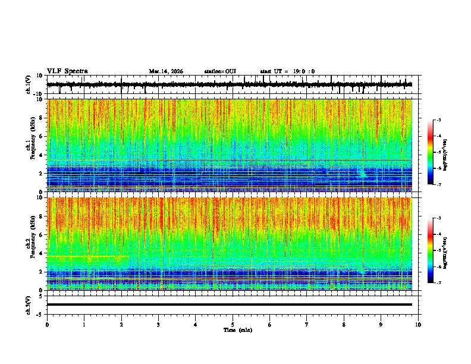Click the "-5" label on the ch.1 colorbar
The width and height of the screenshot is (471, 364).
pos(438,152)
